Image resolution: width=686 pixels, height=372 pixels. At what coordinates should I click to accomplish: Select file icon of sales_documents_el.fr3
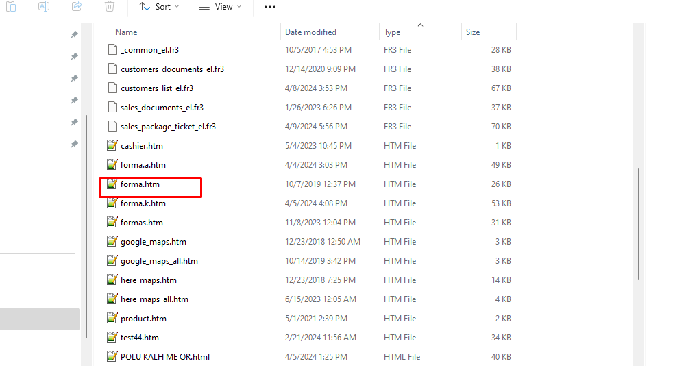click(x=112, y=107)
